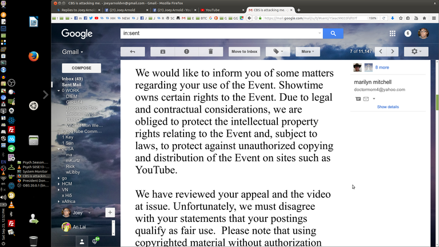This screenshot has width=439, height=247.
Task: Open the 1 Key label
Action: tap(67, 137)
